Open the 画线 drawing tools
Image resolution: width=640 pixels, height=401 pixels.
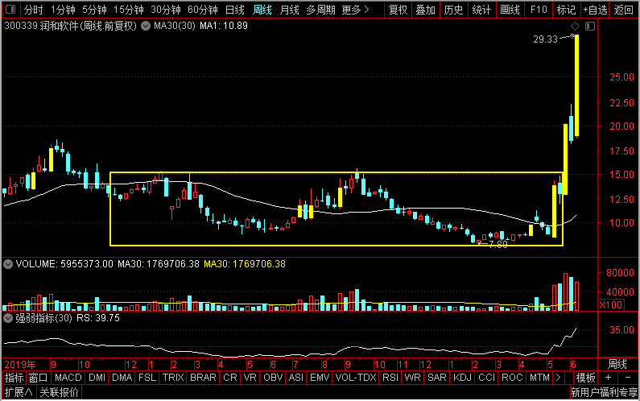point(510,10)
